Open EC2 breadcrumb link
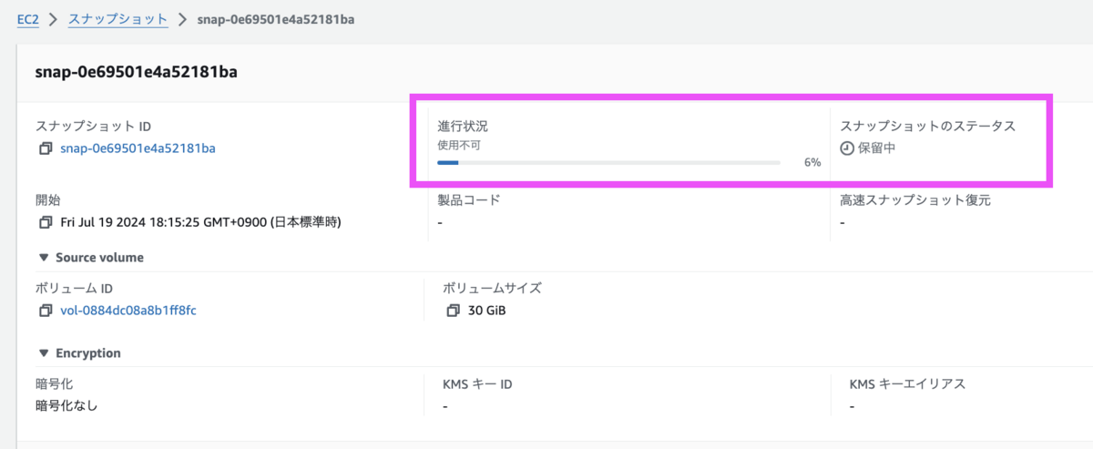1093x449 pixels. click(x=28, y=19)
